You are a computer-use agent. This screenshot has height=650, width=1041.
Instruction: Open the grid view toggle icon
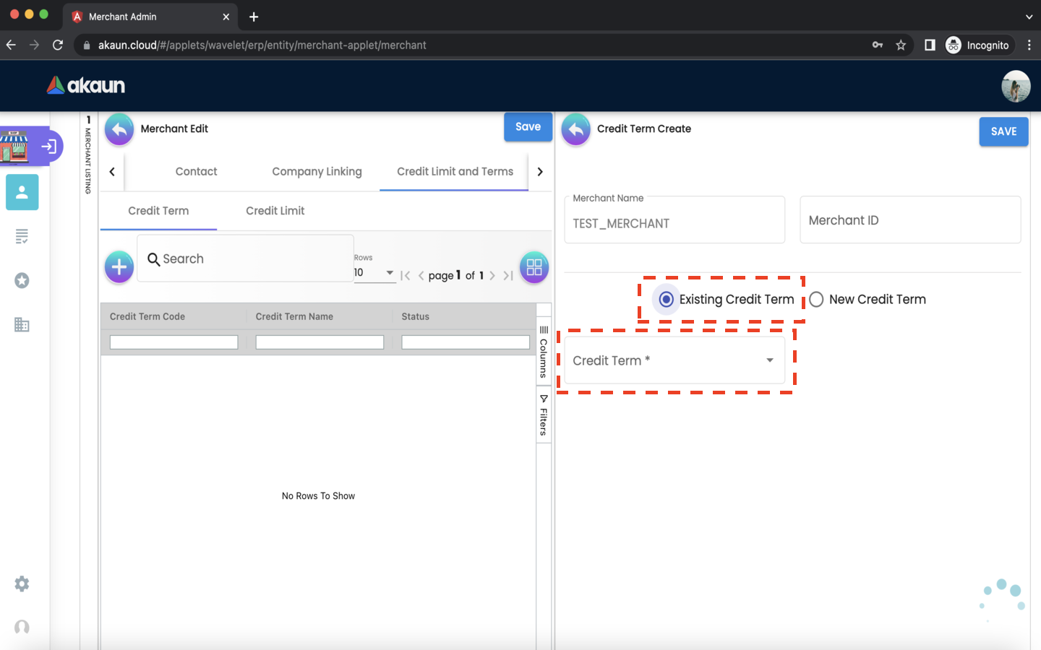tap(534, 267)
